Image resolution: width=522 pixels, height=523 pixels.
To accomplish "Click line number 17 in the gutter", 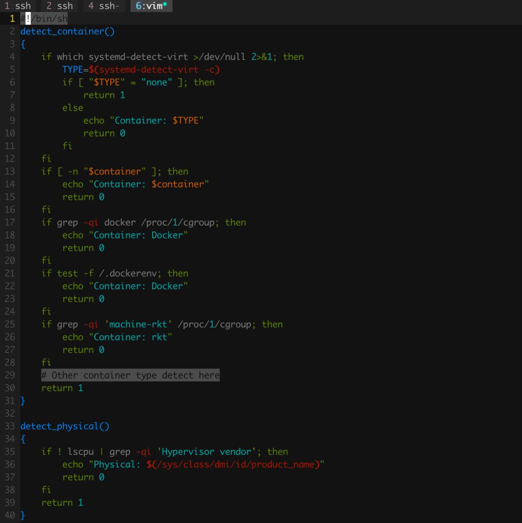I will tap(10, 222).
